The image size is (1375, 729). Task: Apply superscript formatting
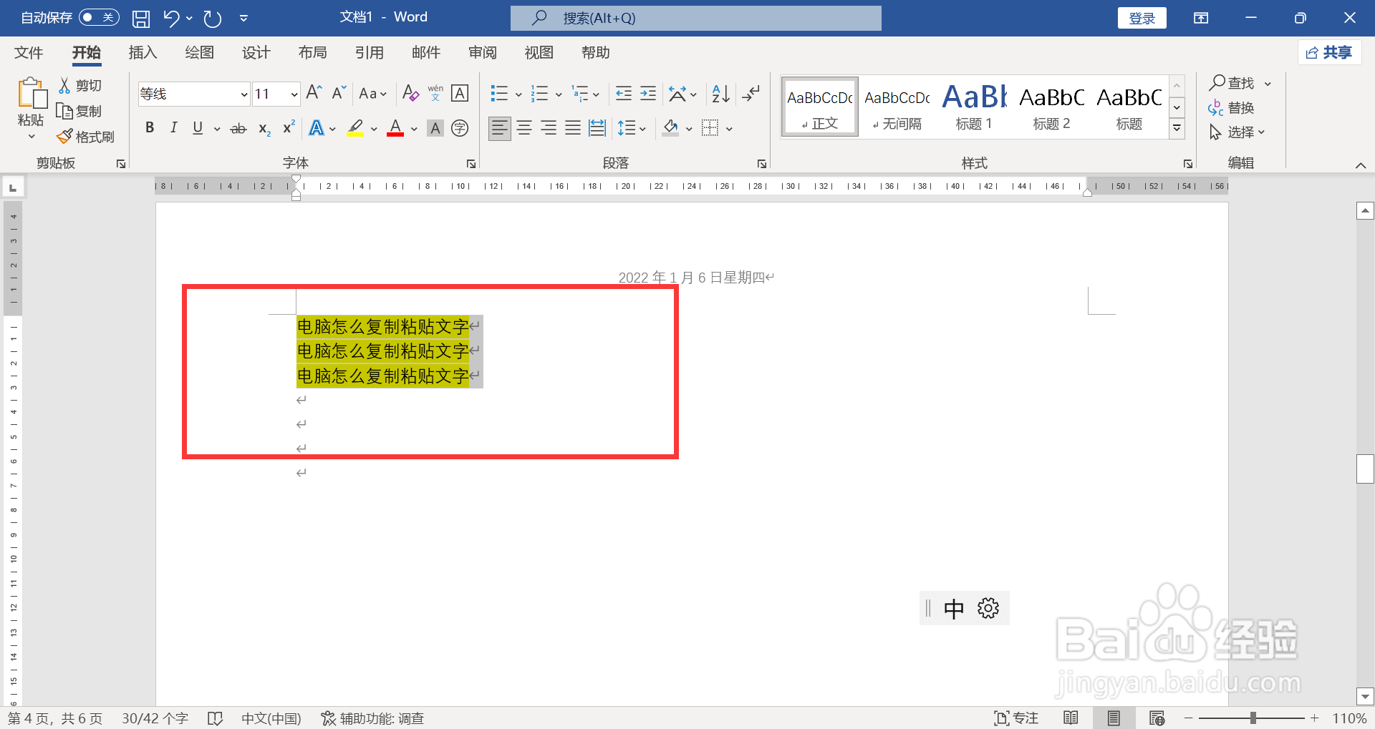pyautogui.click(x=289, y=128)
